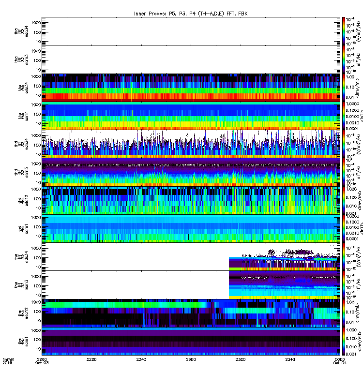Click the thd fff 32 scm3 spectrogram panel
The height and width of the screenshot is (387, 363).
pyautogui.click(x=191, y=172)
